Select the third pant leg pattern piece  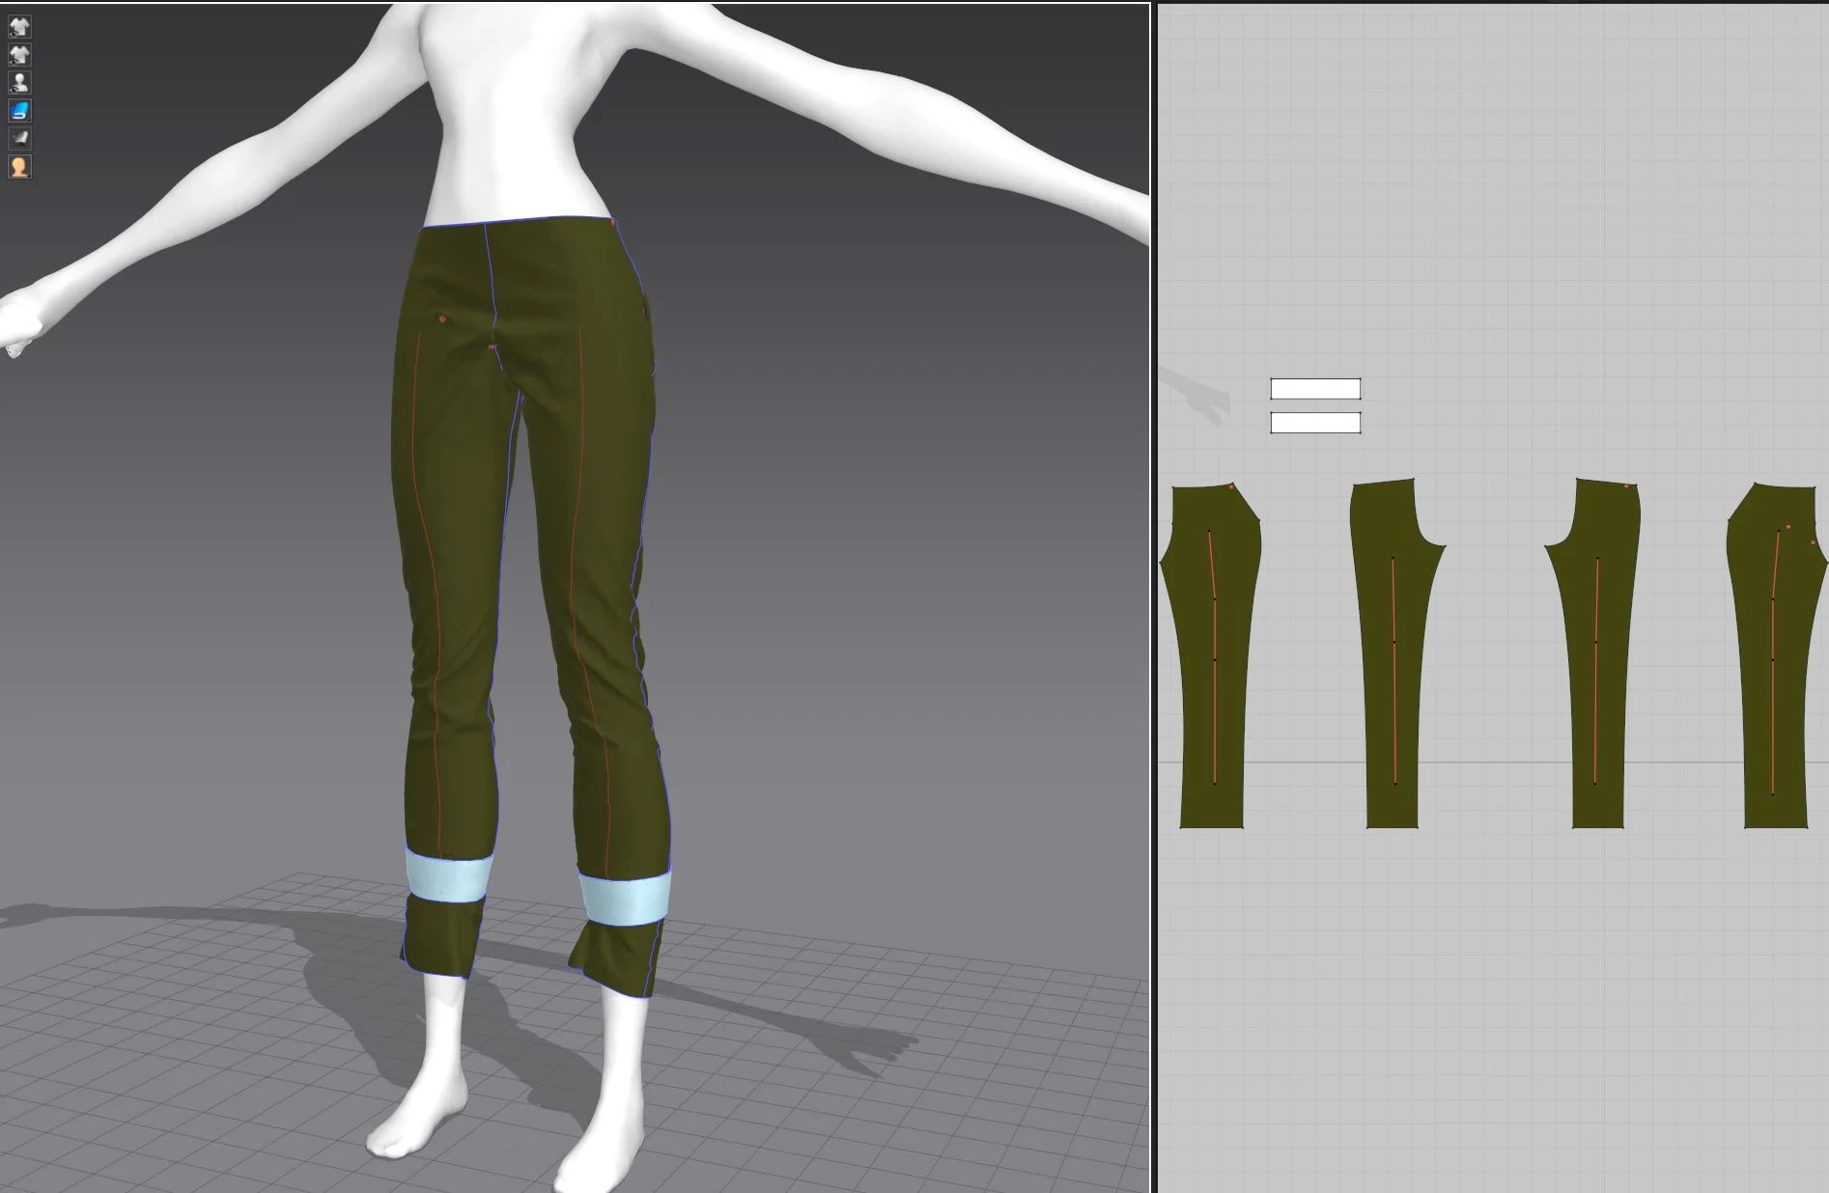[x=1597, y=656]
